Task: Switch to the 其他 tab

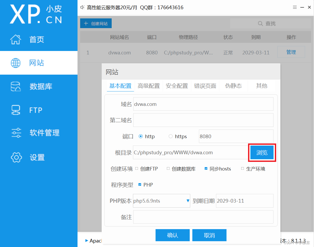Action: click(261, 86)
